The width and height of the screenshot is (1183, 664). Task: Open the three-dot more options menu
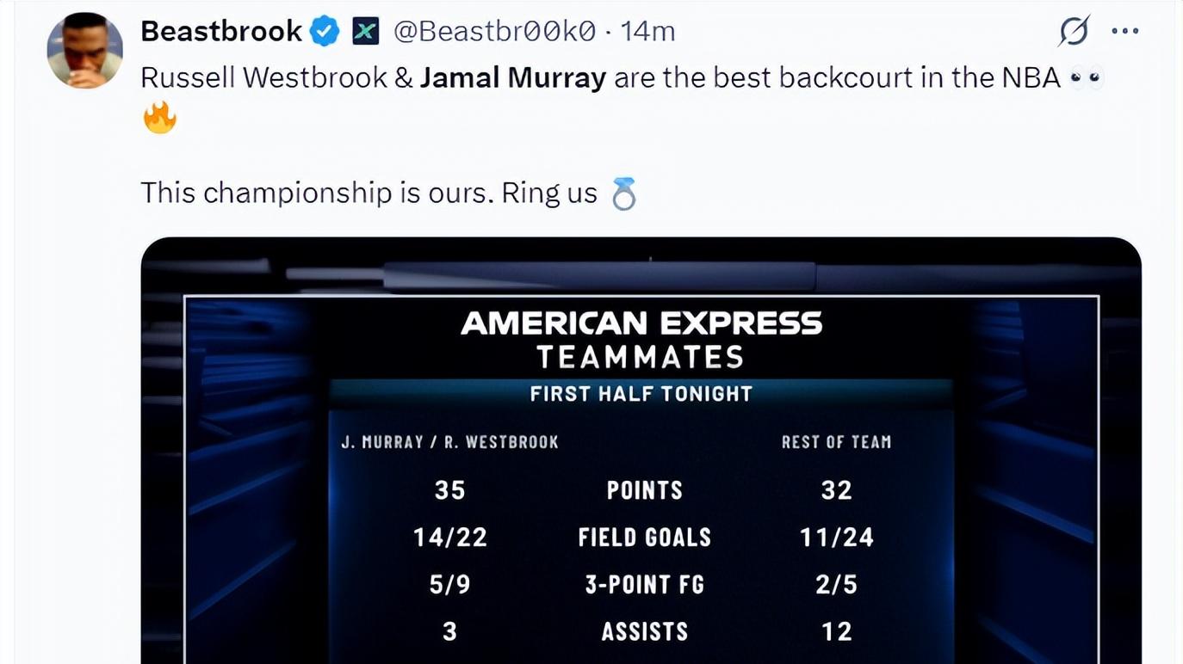point(1125,32)
